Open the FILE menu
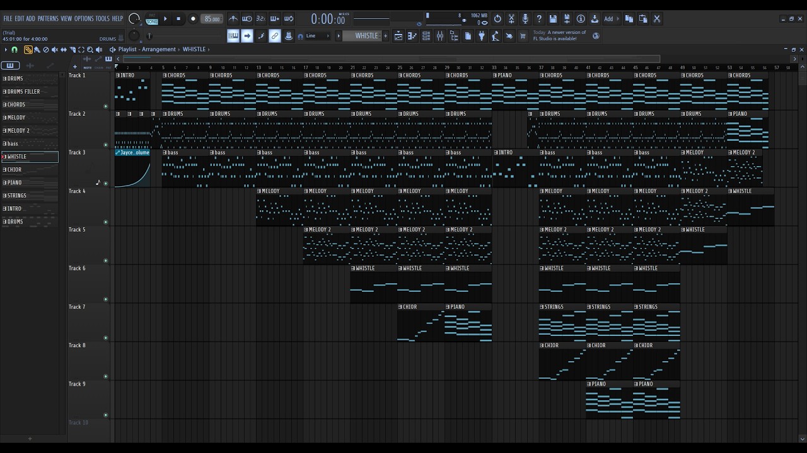This screenshot has height=453, width=807. click(x=8, y=18)
